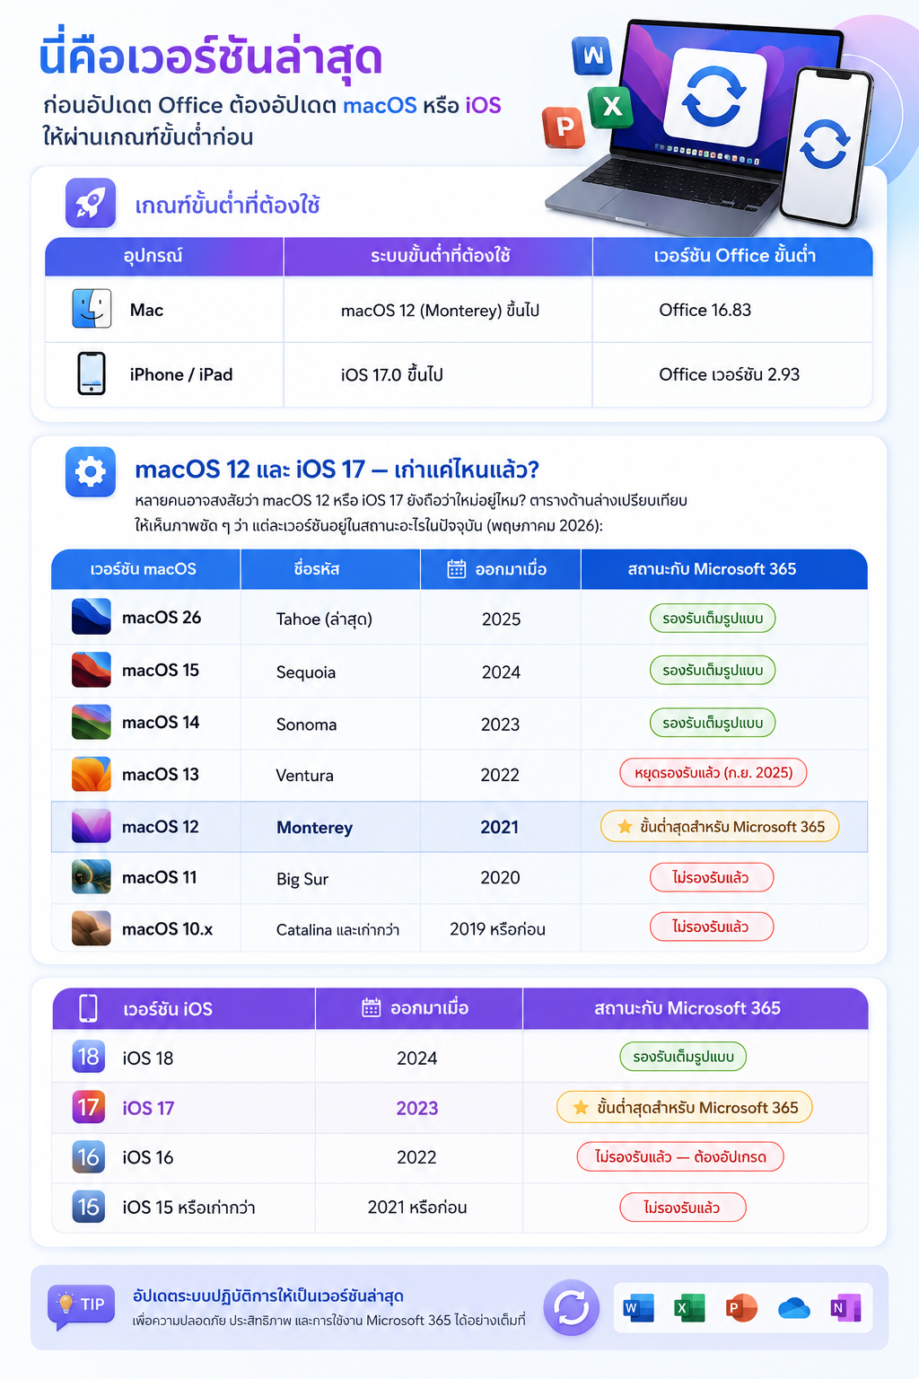Viewport: 919px width, 1379px height.
Task: Click the OneDrive cloud icon at bottom
Action: (793, 1308)
